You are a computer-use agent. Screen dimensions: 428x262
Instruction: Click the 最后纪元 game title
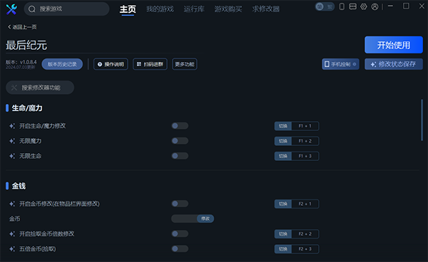coord(26,46)
